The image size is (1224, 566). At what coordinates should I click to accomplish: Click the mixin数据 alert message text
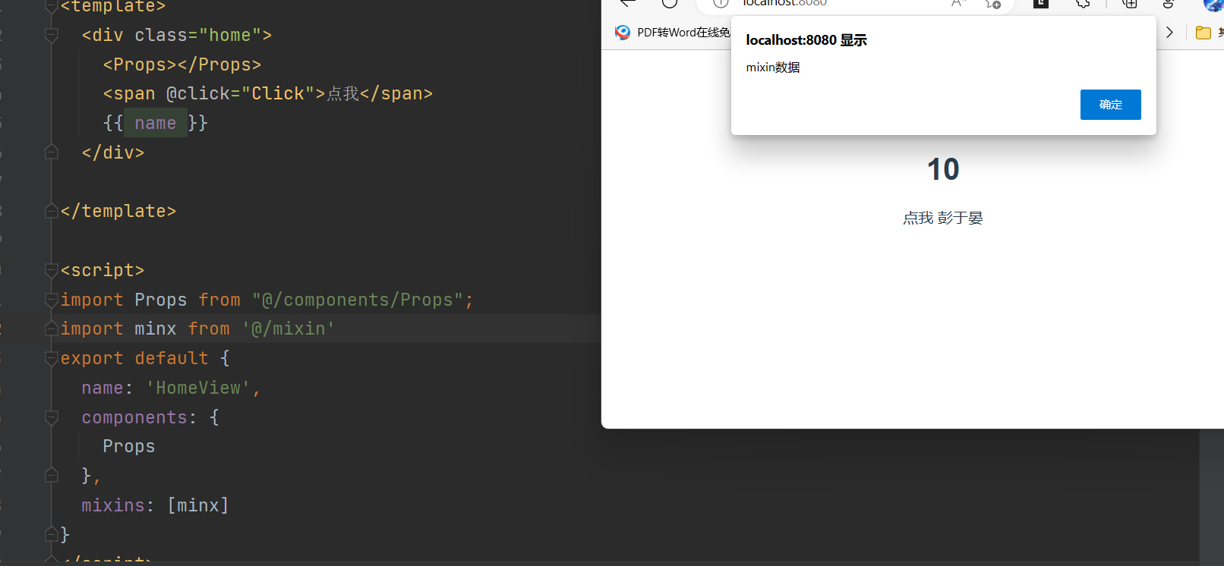point(773,68)
